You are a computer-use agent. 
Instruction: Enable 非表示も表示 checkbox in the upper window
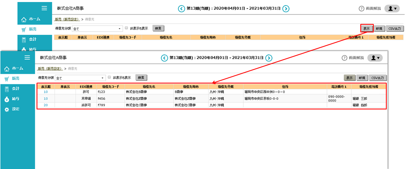coord(126,28)
